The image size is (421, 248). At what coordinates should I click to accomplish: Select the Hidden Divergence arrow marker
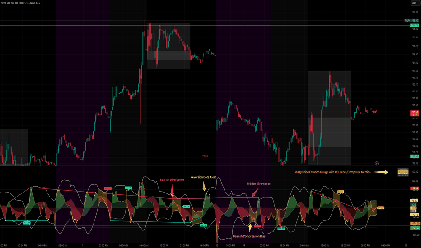coord(255,192)
